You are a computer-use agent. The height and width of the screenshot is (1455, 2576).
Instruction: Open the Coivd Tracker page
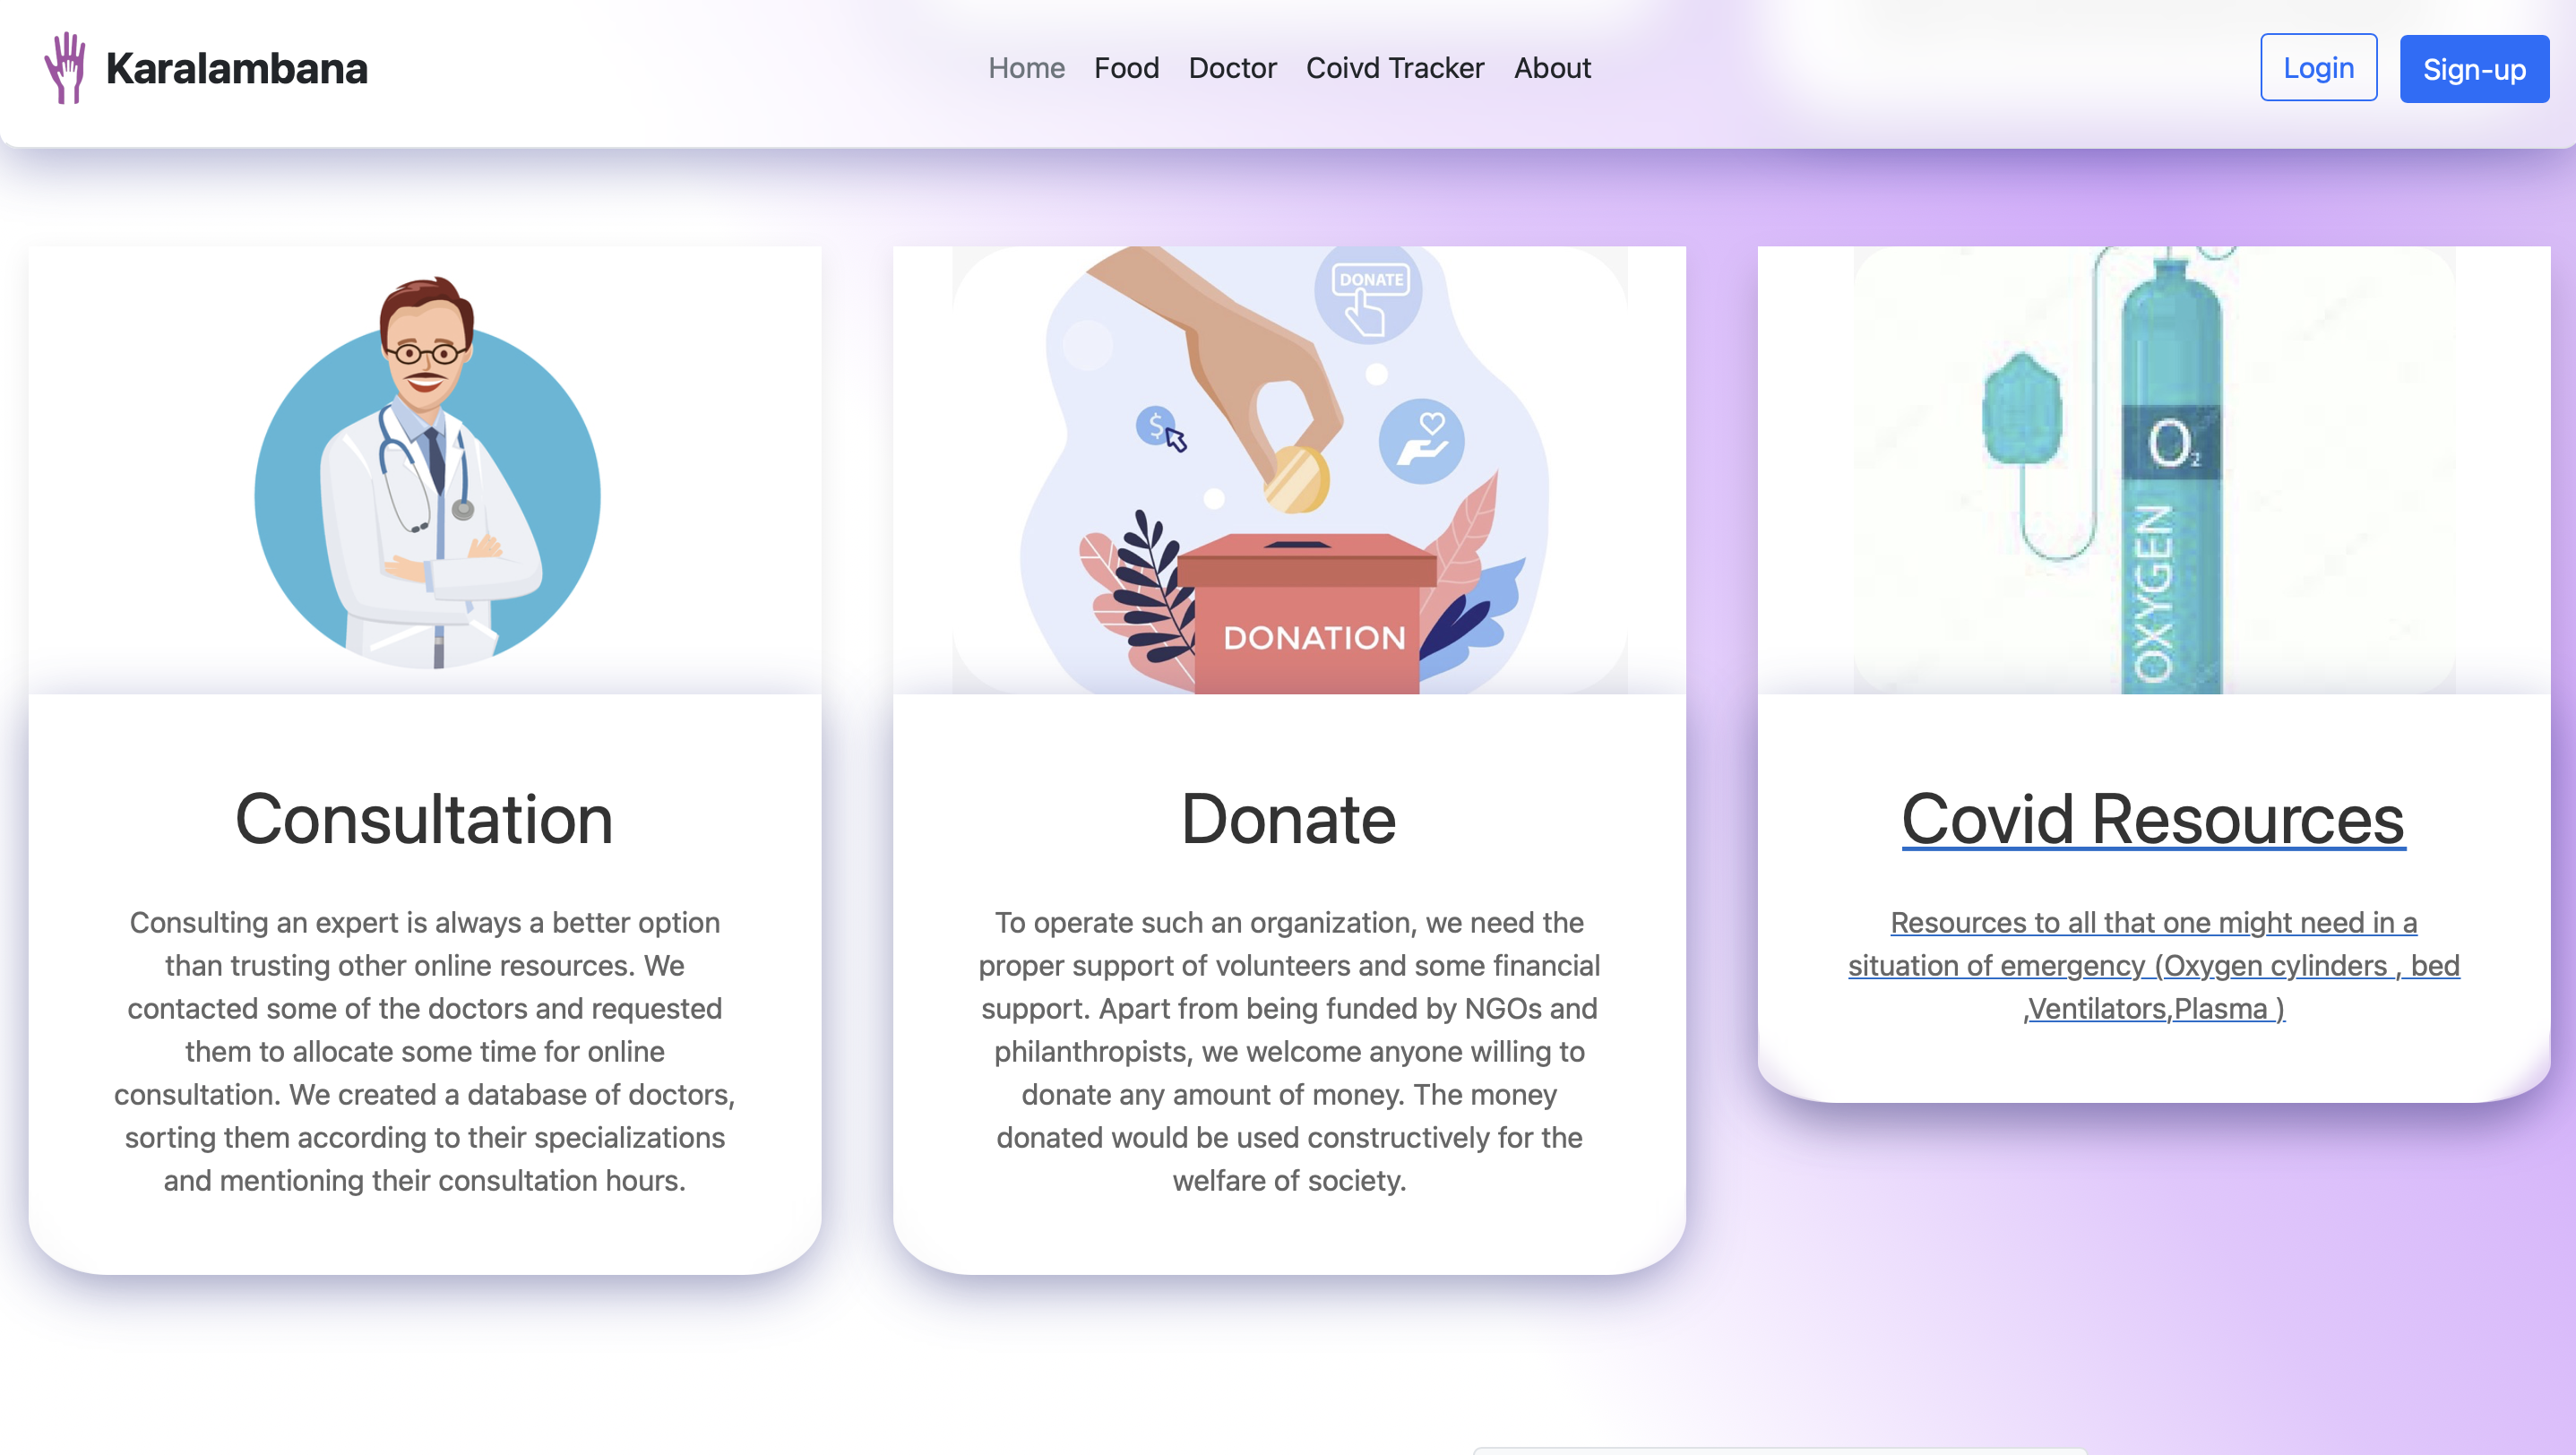pyautogui.click(x=1395, y=68)
